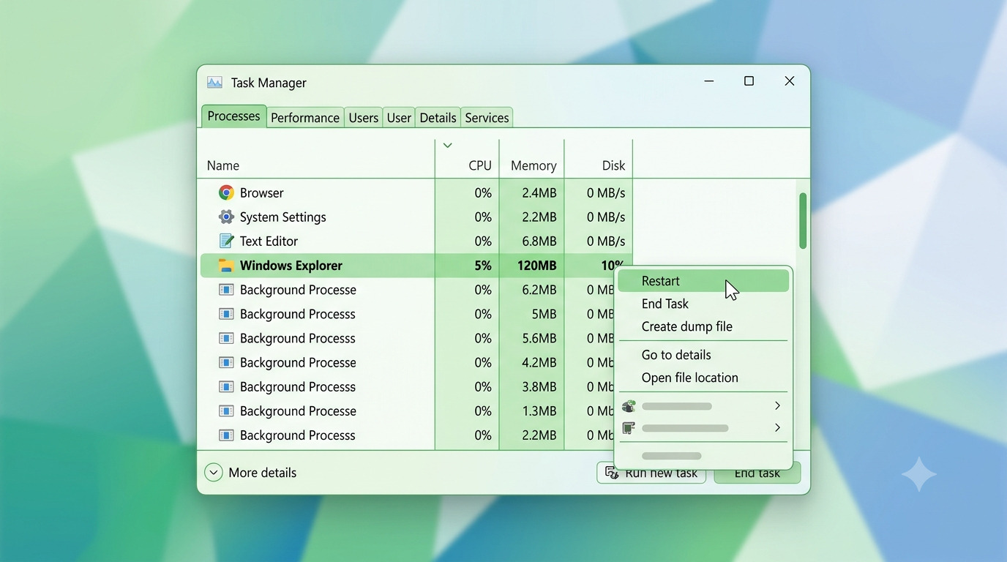Click the icon of the background process using 5MB
The image size is (1007, 562).
pos(226,314)
